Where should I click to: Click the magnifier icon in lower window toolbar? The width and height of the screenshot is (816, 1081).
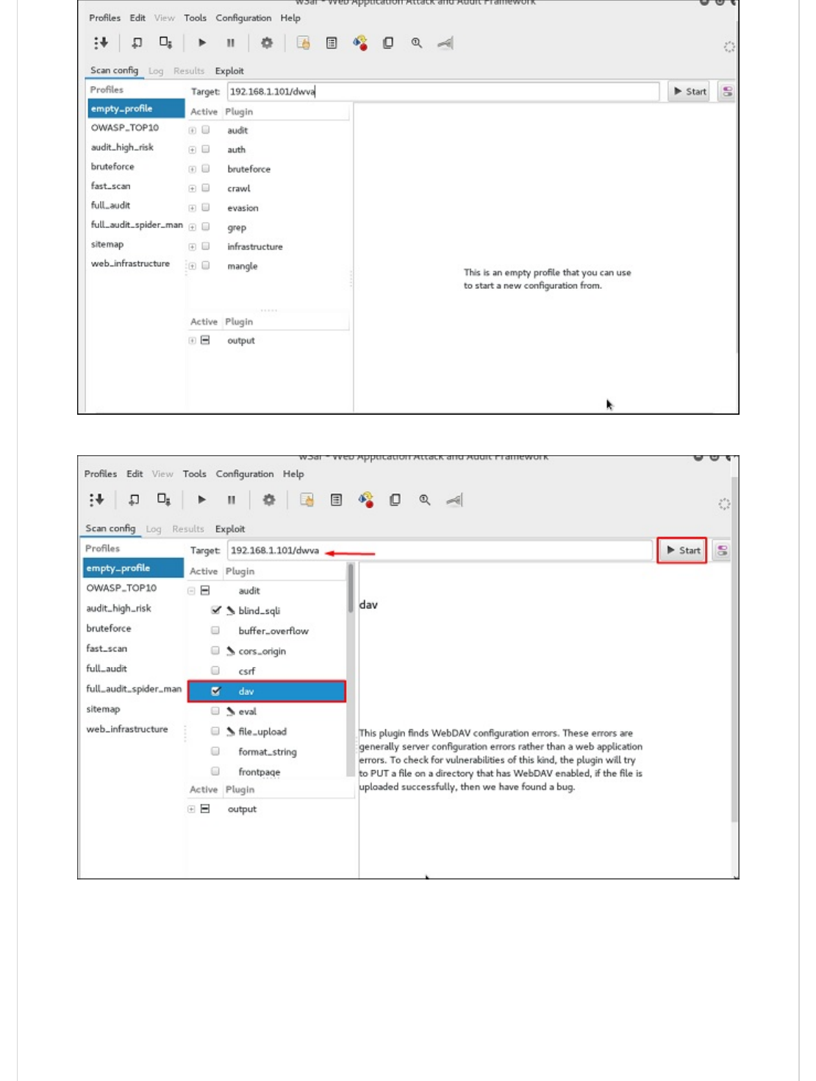[424, 499]
